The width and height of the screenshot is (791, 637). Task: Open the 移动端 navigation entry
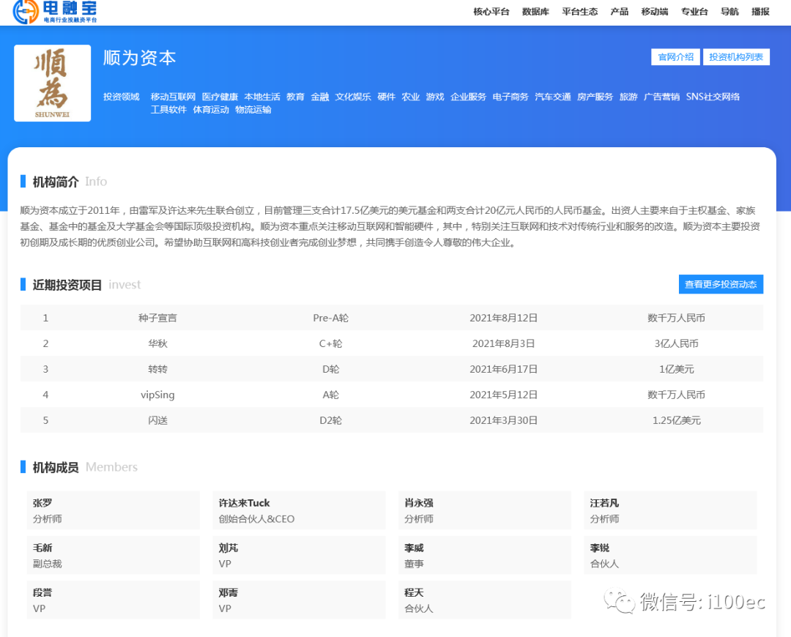tap(654, 12)
